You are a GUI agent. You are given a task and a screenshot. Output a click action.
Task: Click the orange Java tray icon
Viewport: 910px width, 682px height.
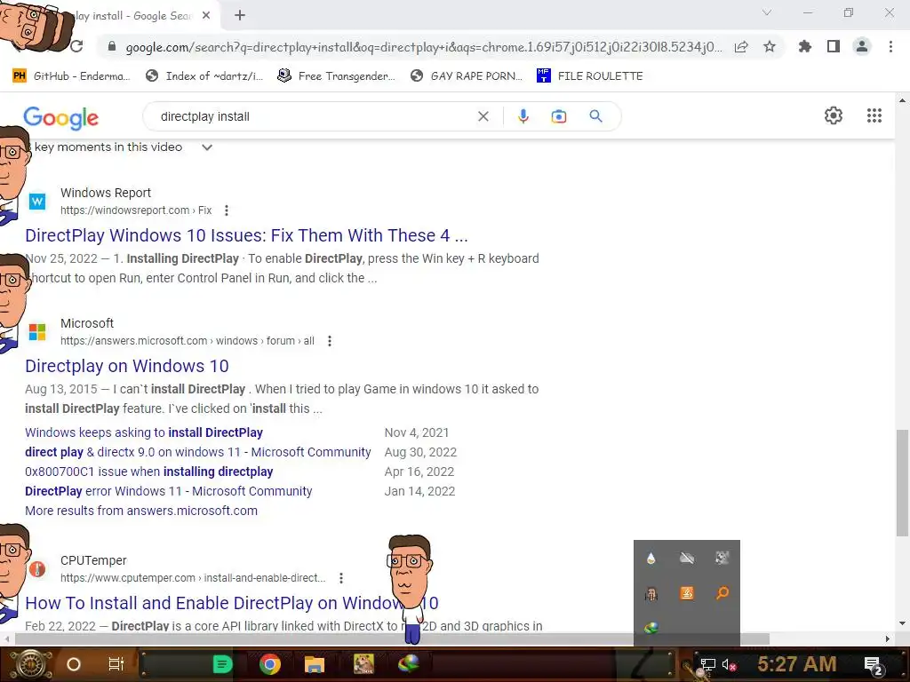[687, 593]
